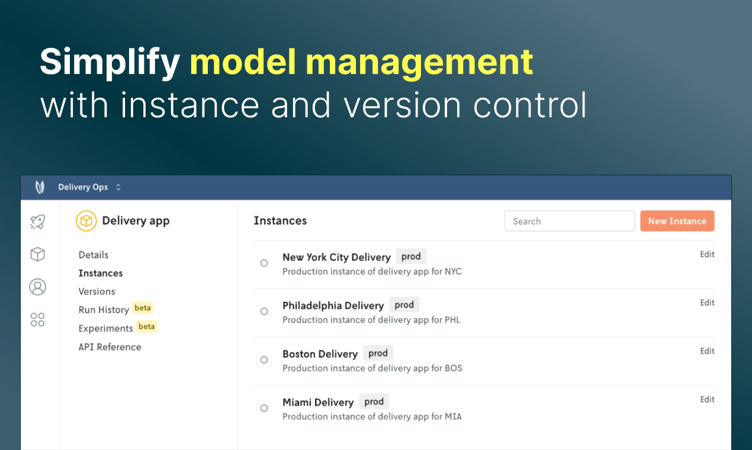
Task: Select the Miami Delivery radio button
Action: click(x=264, y=408)
